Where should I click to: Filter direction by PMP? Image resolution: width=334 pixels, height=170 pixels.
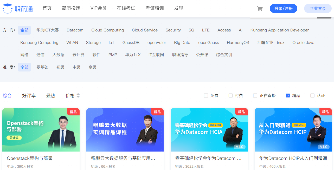(113, 55)
